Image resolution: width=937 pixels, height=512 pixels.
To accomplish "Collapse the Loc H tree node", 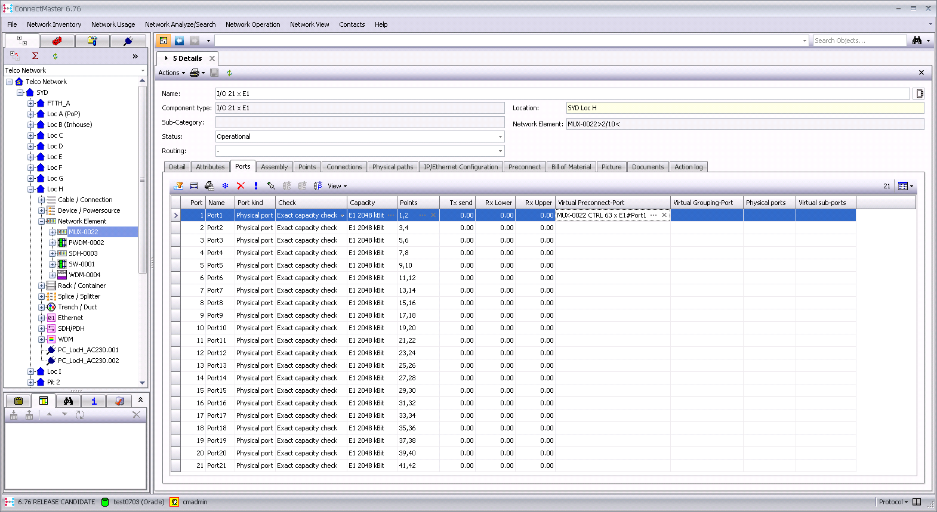I will [x=30, y=189].
